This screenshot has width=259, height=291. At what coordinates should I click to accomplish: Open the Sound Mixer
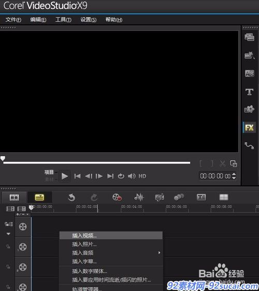click(x=139, y=197)
